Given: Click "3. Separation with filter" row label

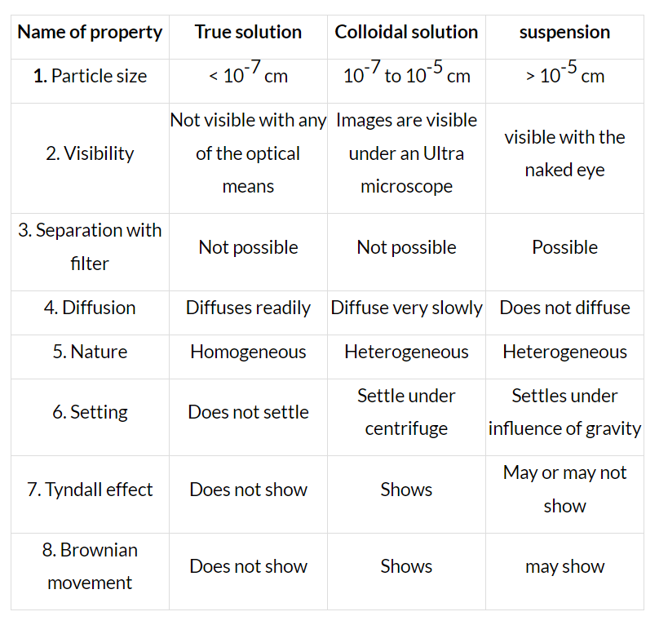Looking at the screenshot, I should click(90, 247).
